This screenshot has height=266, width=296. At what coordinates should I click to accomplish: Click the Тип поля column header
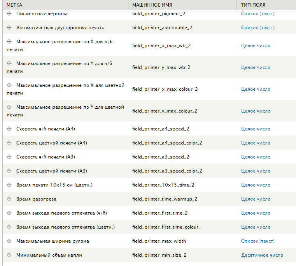point(253,5)
